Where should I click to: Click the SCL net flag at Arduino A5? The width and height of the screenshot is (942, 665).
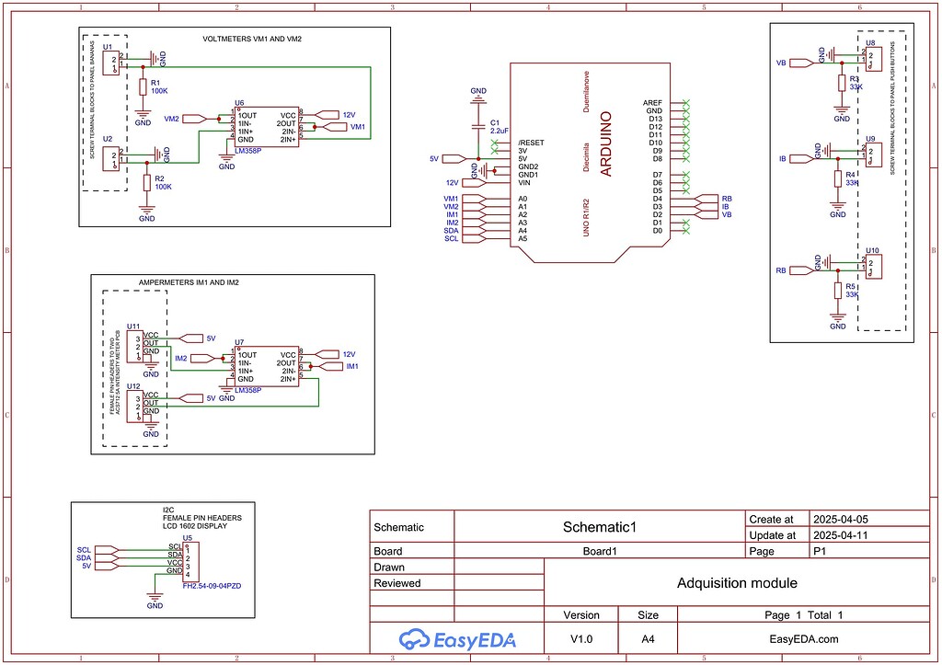[x=474, y=238]
